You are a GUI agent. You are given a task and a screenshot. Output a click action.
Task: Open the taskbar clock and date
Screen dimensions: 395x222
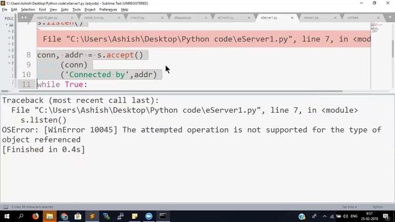point(369,216)
